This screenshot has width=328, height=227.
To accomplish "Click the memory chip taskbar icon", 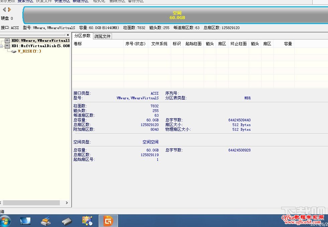I will coord(67,221).
